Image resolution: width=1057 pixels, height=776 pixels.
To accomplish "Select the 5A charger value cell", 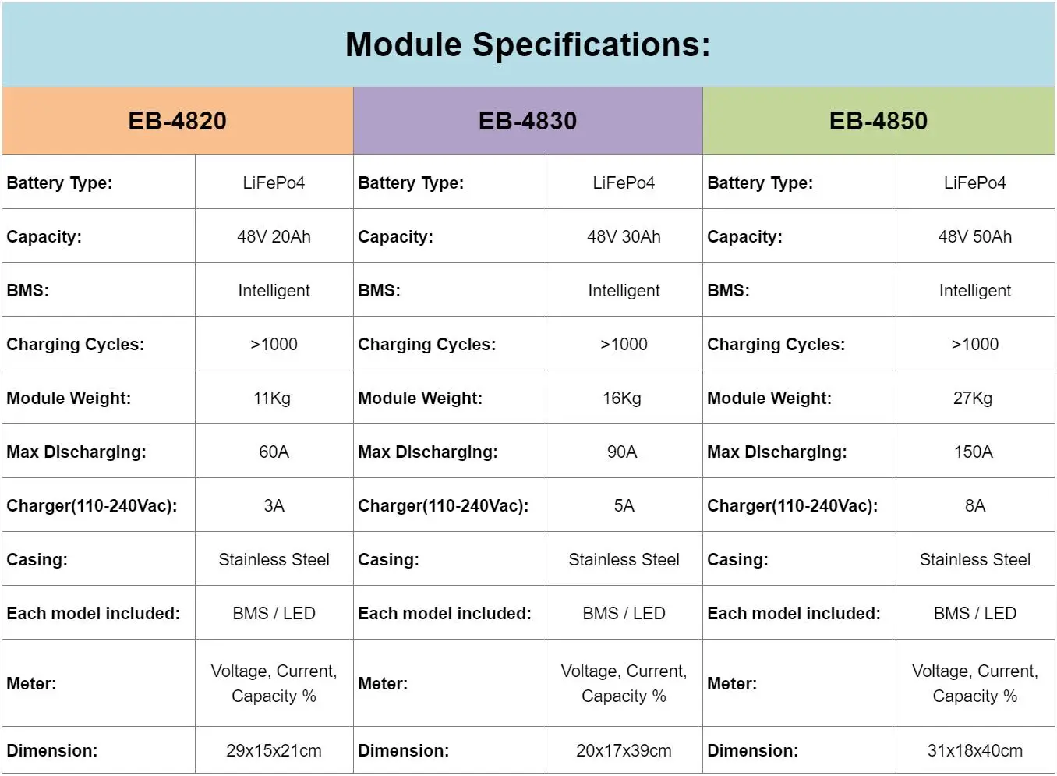I will [x=624, y=505].
